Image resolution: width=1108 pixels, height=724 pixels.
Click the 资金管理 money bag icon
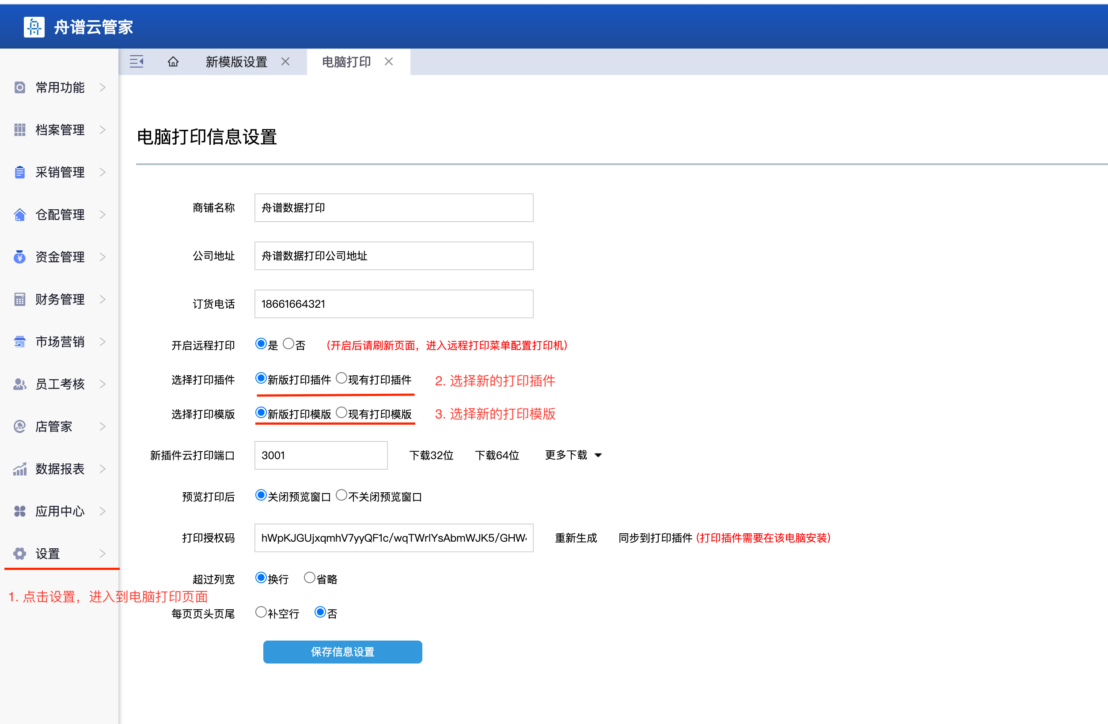point(19,257)
